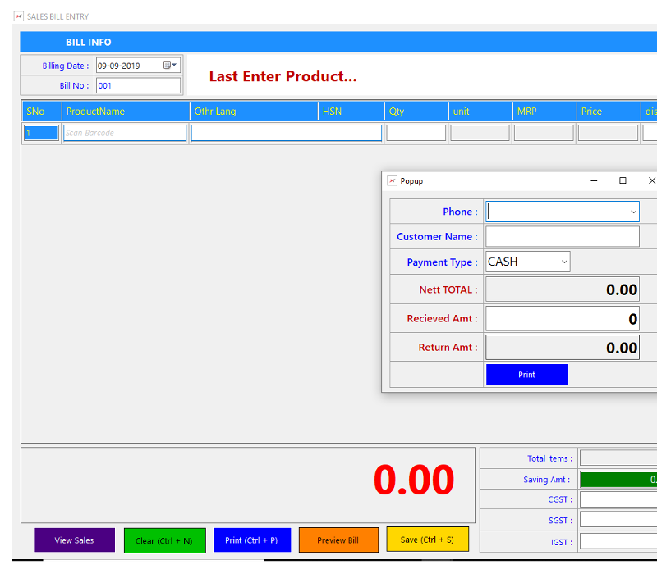Select the ProductName column header
The width and height of the screenshot is (657, 574).
click(126, 112)
